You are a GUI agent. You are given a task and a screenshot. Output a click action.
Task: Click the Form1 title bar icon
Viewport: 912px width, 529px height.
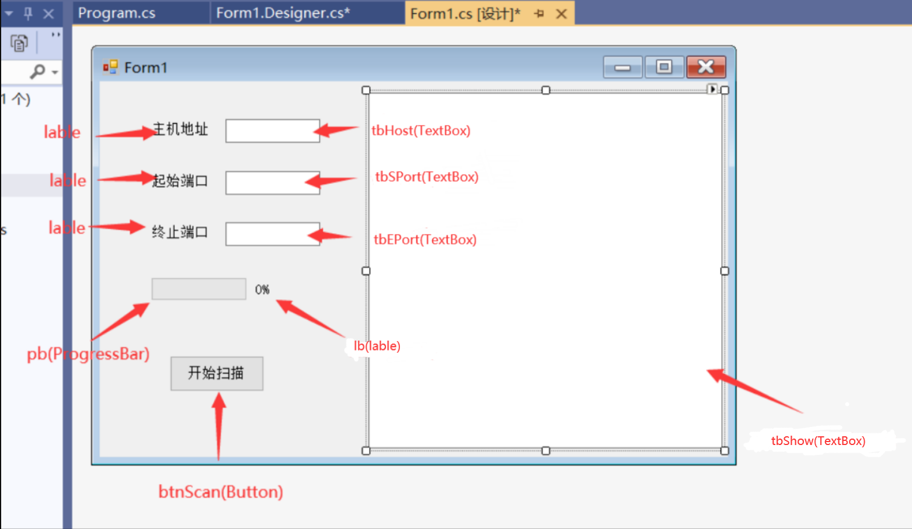(x=110, y=67)
